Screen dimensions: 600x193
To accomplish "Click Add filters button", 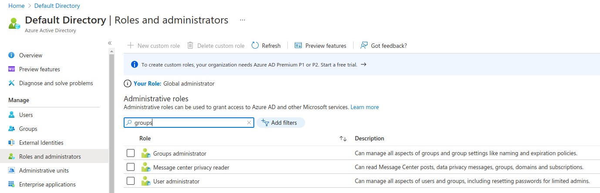I will pyautogui.click(x=280, y=123).
